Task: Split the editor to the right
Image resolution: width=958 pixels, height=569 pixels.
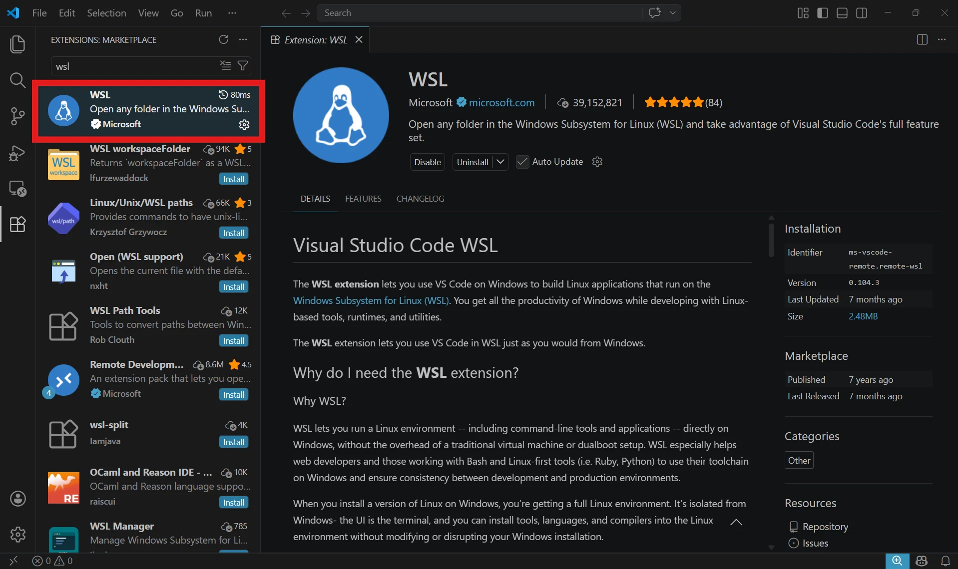Action: point(922,39)
